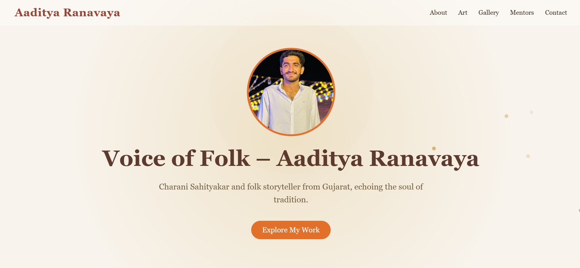Click the gold dot above the heading's Ranavaya

coord(434,148)
